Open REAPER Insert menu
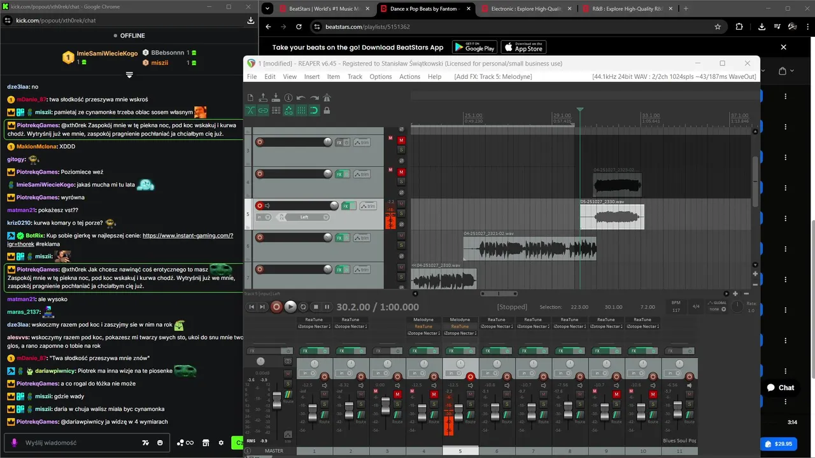The image size is (815, 458). pos(312,76)
